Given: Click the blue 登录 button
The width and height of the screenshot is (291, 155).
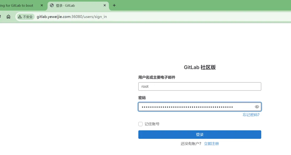Looking at the screenshot, I should 200,135.
